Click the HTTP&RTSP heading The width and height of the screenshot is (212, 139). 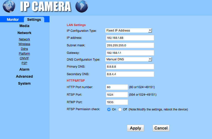tap(76, 81)
